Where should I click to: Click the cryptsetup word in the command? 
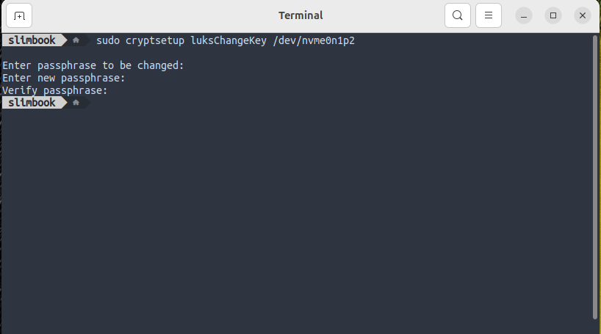[x=155, y=40]
